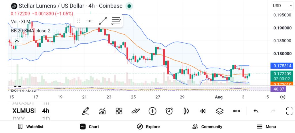Enter fullscreen chart mode
The width and height of the screenshot is (295, 133).
coord(290,111)
